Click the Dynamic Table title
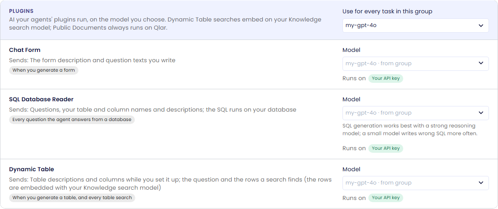The image size is (498, 209). click(x=31, y=169)
